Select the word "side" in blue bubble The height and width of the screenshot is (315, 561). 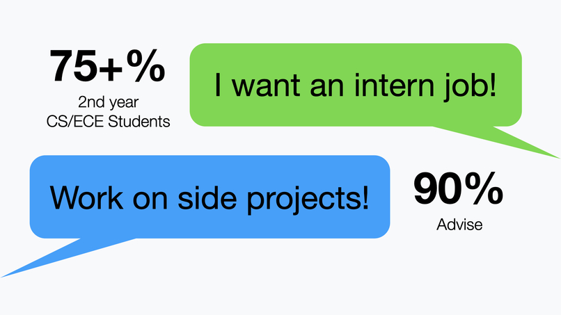coord(207,197)
